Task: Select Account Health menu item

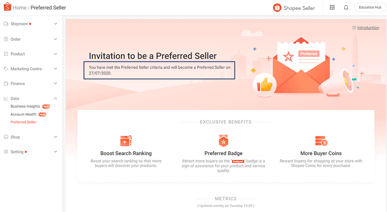Action: coord(23,114)
